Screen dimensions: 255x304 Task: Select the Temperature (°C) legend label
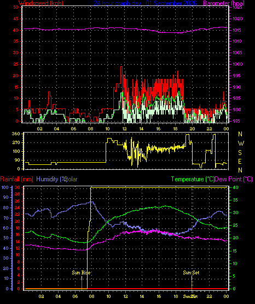pos(193,179)
